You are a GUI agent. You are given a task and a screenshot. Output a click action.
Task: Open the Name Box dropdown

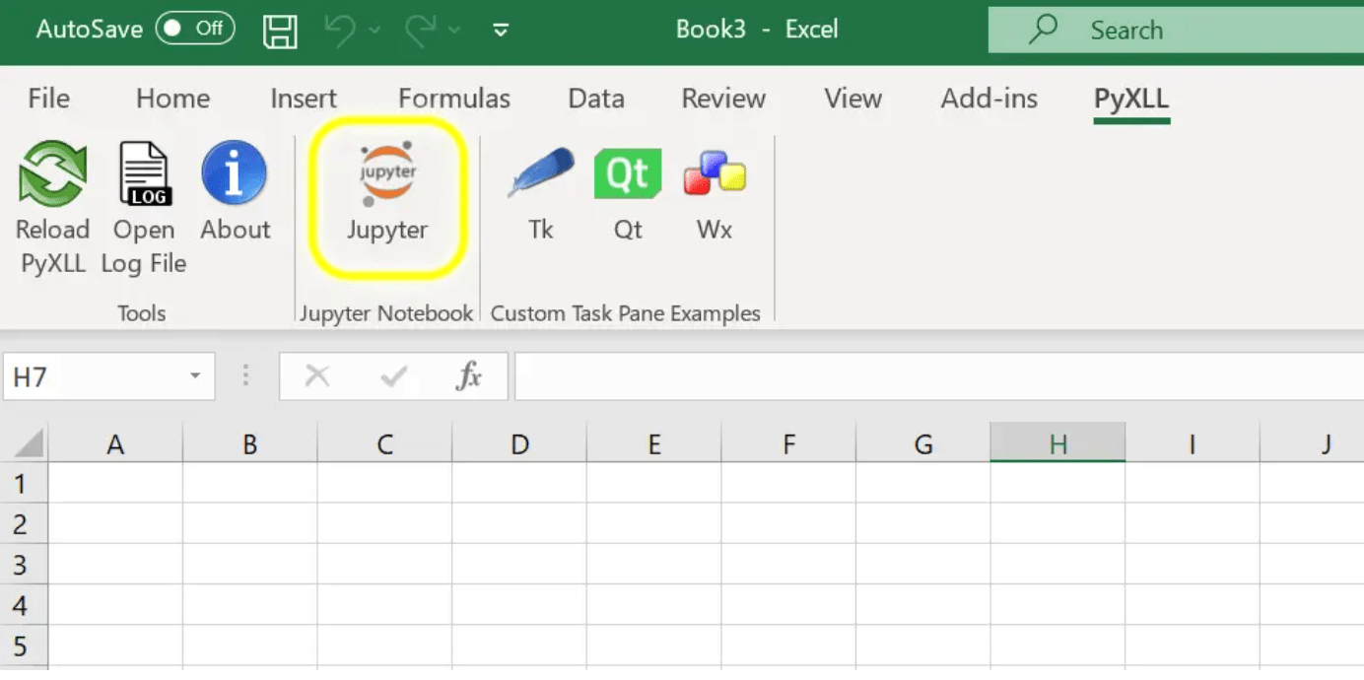coord(194,375)
